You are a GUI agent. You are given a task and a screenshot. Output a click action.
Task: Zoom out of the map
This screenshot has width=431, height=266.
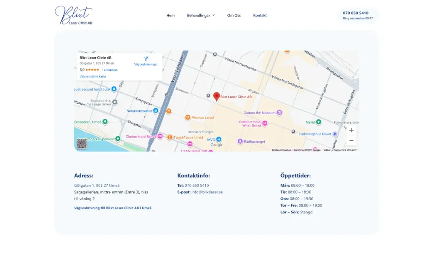coord(351,141)
